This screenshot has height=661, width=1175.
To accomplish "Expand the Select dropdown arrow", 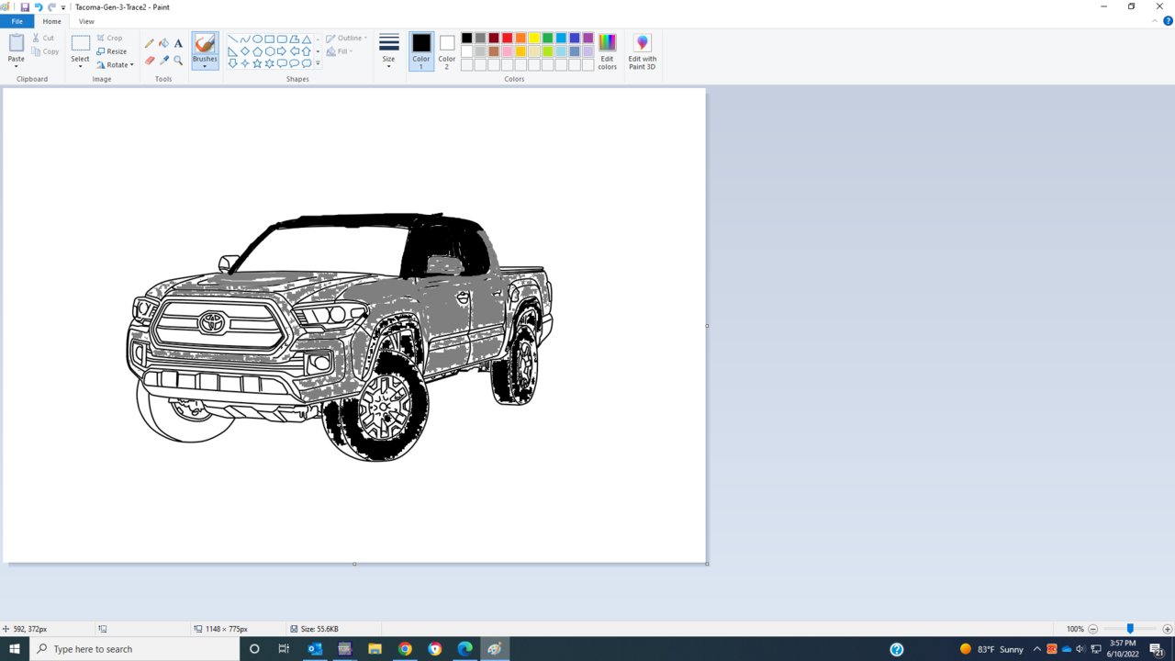I will point(81,66).
